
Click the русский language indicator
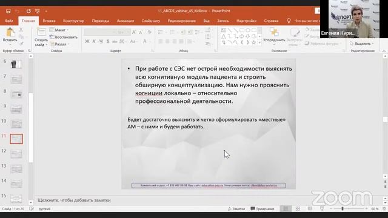[44, 209]
